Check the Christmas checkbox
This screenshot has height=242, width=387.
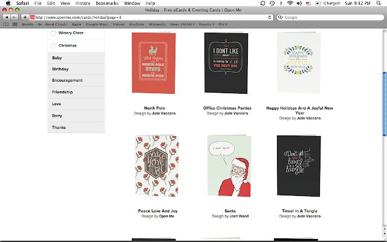53,46
